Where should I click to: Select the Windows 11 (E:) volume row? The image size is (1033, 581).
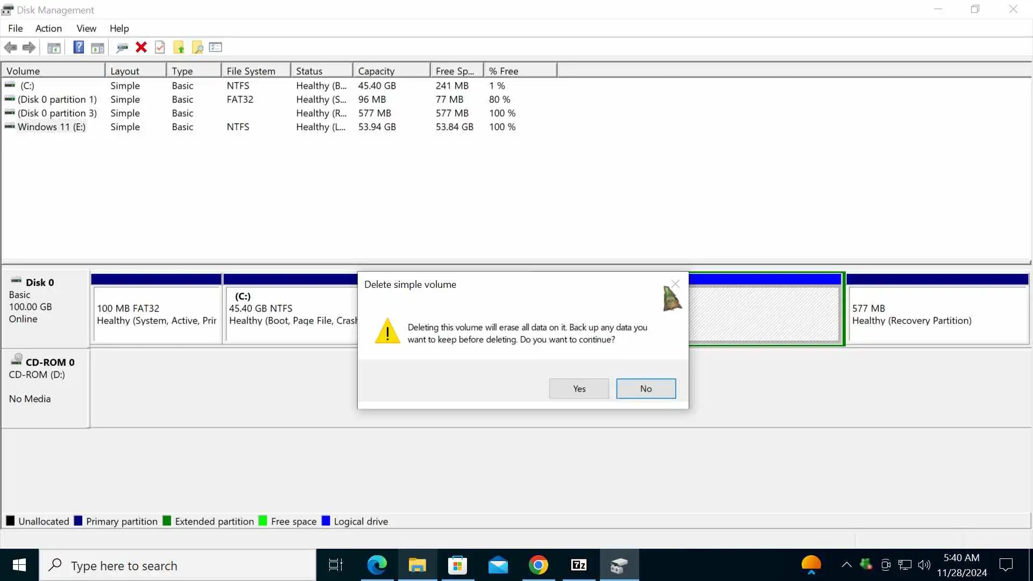[x=51, y=127]
